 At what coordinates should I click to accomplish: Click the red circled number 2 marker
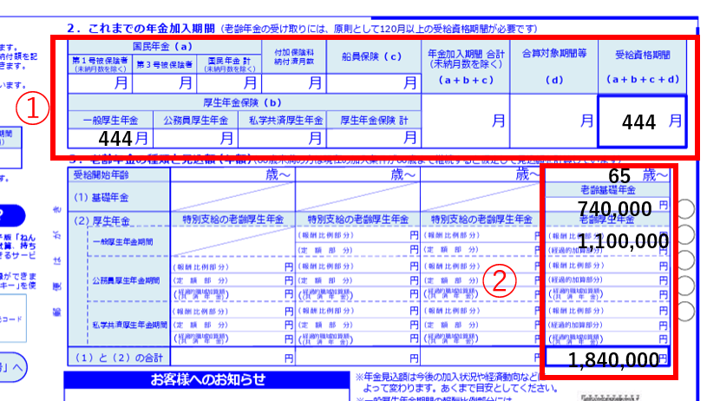500,281
